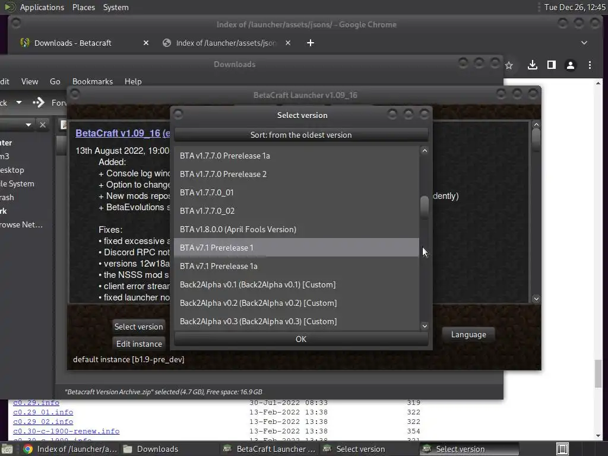608x456 pixels.
Task: Pick Back2Alpha v0.1 [Custom] version
Action: [x=296, y=284]
